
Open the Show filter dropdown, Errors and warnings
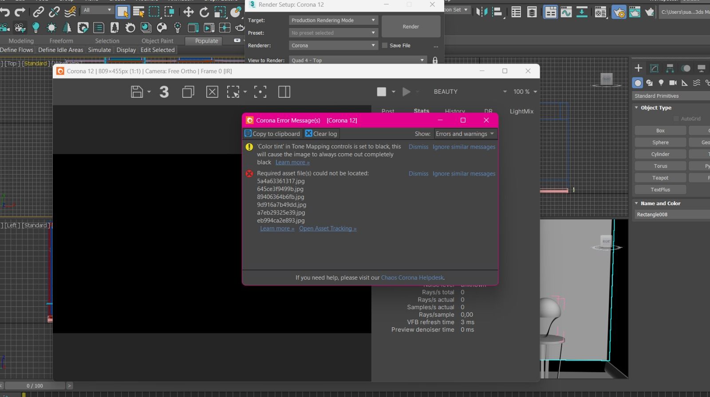(x=465, y=134)
